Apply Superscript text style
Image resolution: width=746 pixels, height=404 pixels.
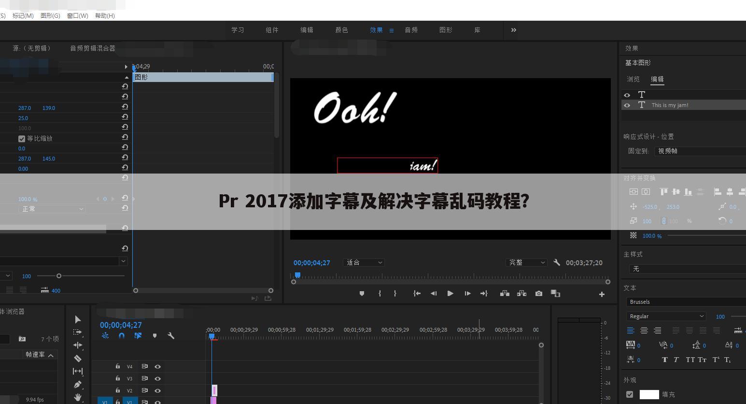pyautogui.click(x=716, y=360)
